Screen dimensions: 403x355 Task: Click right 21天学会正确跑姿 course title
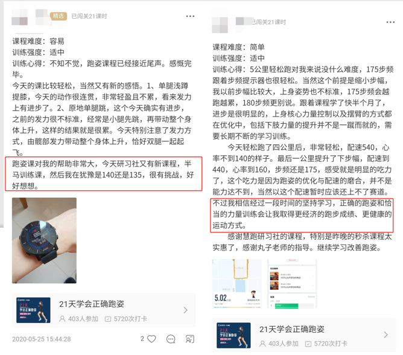292,329
